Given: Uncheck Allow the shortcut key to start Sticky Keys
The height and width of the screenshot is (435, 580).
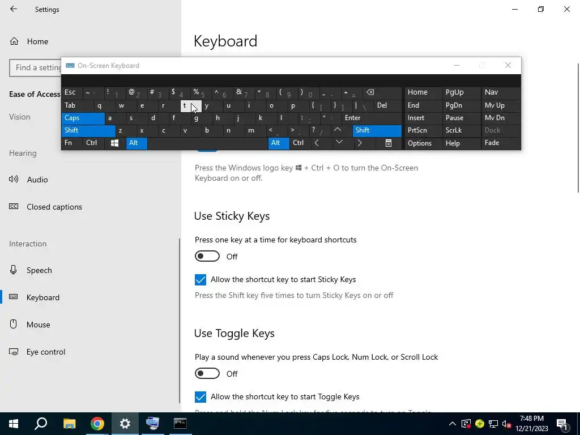Looking at the screenshot, I should pyautogui.click(x=200, y=280).
